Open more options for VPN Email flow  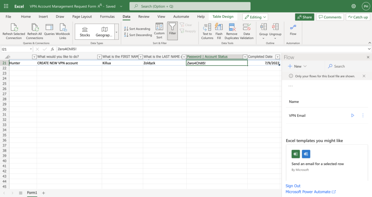coord(363,116)
